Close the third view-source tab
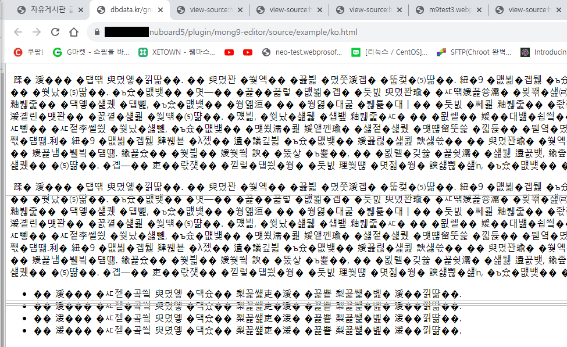Screen dimensions: 567x347 pyautogui.click(x=399, y=10)
